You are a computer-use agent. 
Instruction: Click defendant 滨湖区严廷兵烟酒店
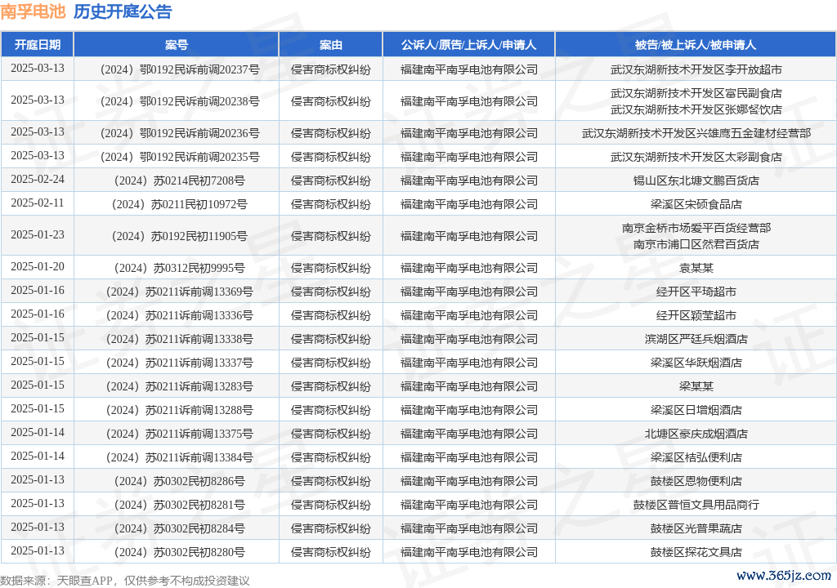pos(696,339)
